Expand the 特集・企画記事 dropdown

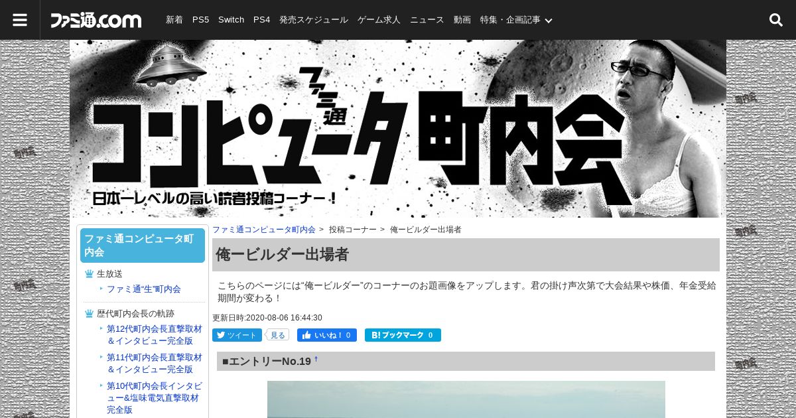coord(516,20)
